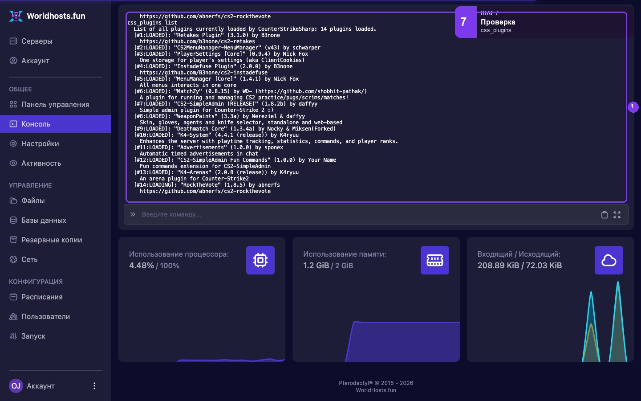The image size is (641, 401).
Task: Open the Файлы folder icon entry
Action: pos(56,200)
